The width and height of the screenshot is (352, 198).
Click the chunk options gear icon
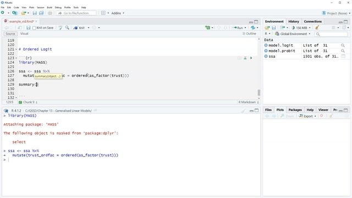pos(239,58)
